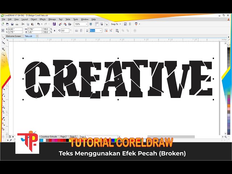Pick the blue swatch in document palette
Image resolution: width=232 pixels, height=174 pixels.
[x=113, y=140]
